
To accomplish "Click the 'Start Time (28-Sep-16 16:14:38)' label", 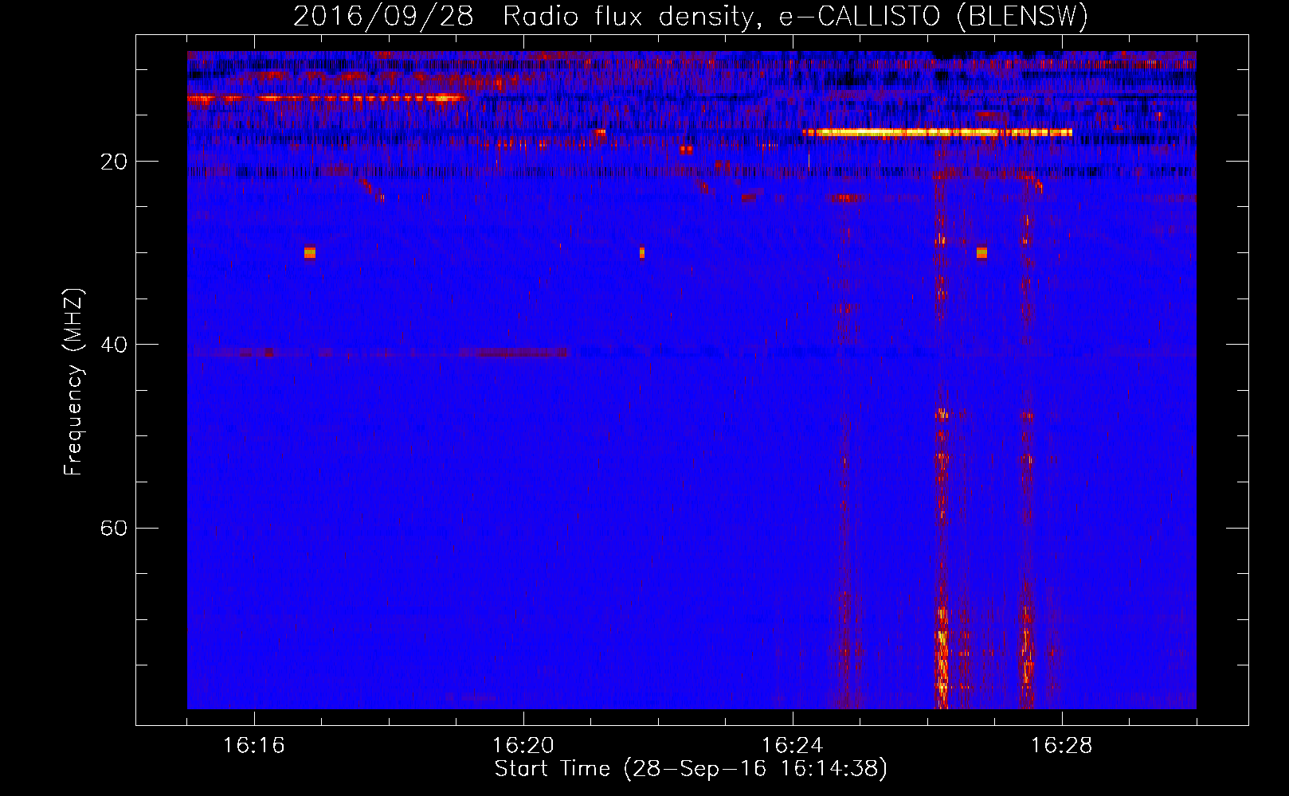I will pyautogui.click(x=691, y=769).
